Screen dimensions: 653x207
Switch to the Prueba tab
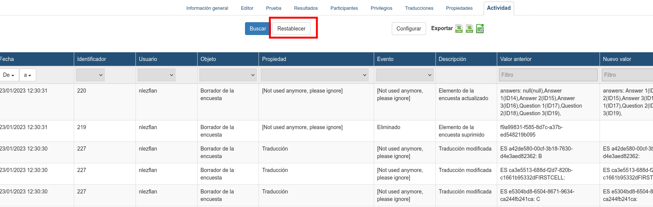tap(274, 8)
